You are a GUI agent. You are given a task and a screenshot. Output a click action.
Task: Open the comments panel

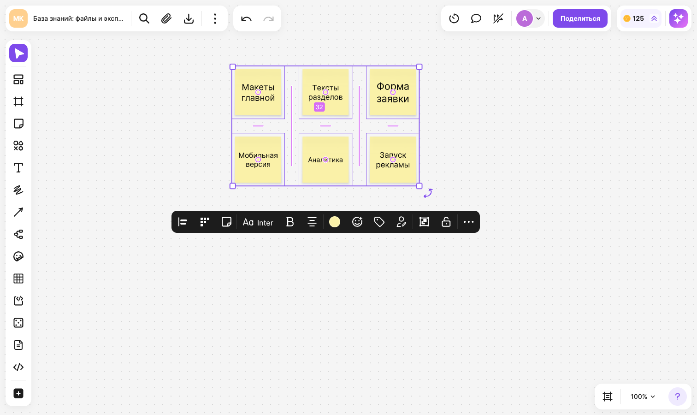tap(476, 18)
